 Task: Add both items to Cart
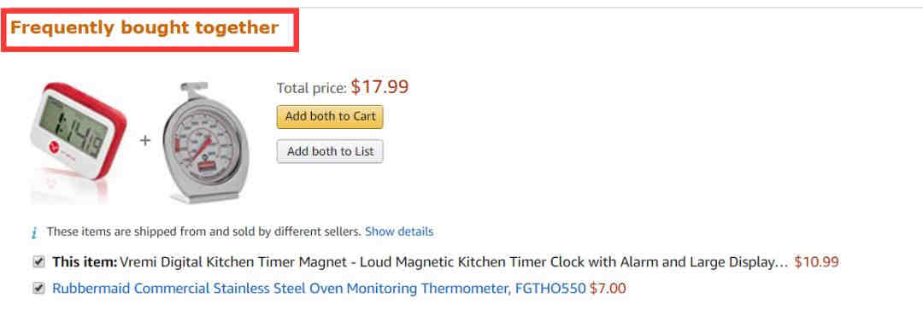point(330,116)
